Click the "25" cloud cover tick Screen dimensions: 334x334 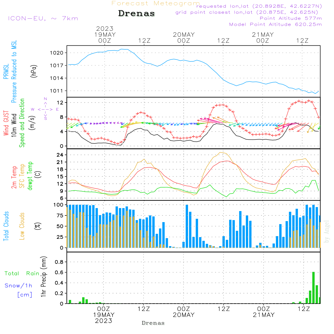pos(60,237)
